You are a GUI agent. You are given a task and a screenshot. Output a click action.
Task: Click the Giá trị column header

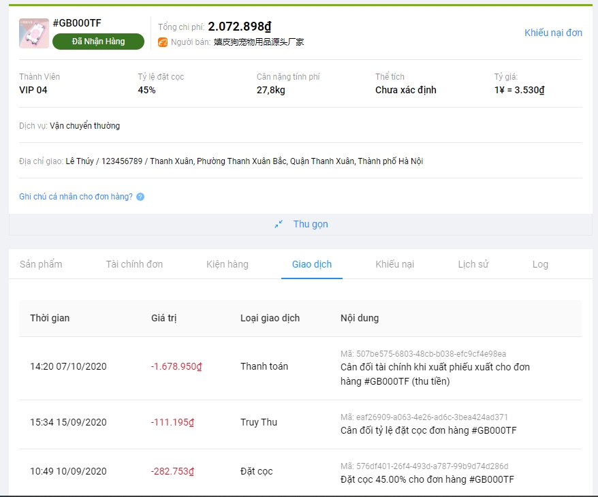point(164,318)
